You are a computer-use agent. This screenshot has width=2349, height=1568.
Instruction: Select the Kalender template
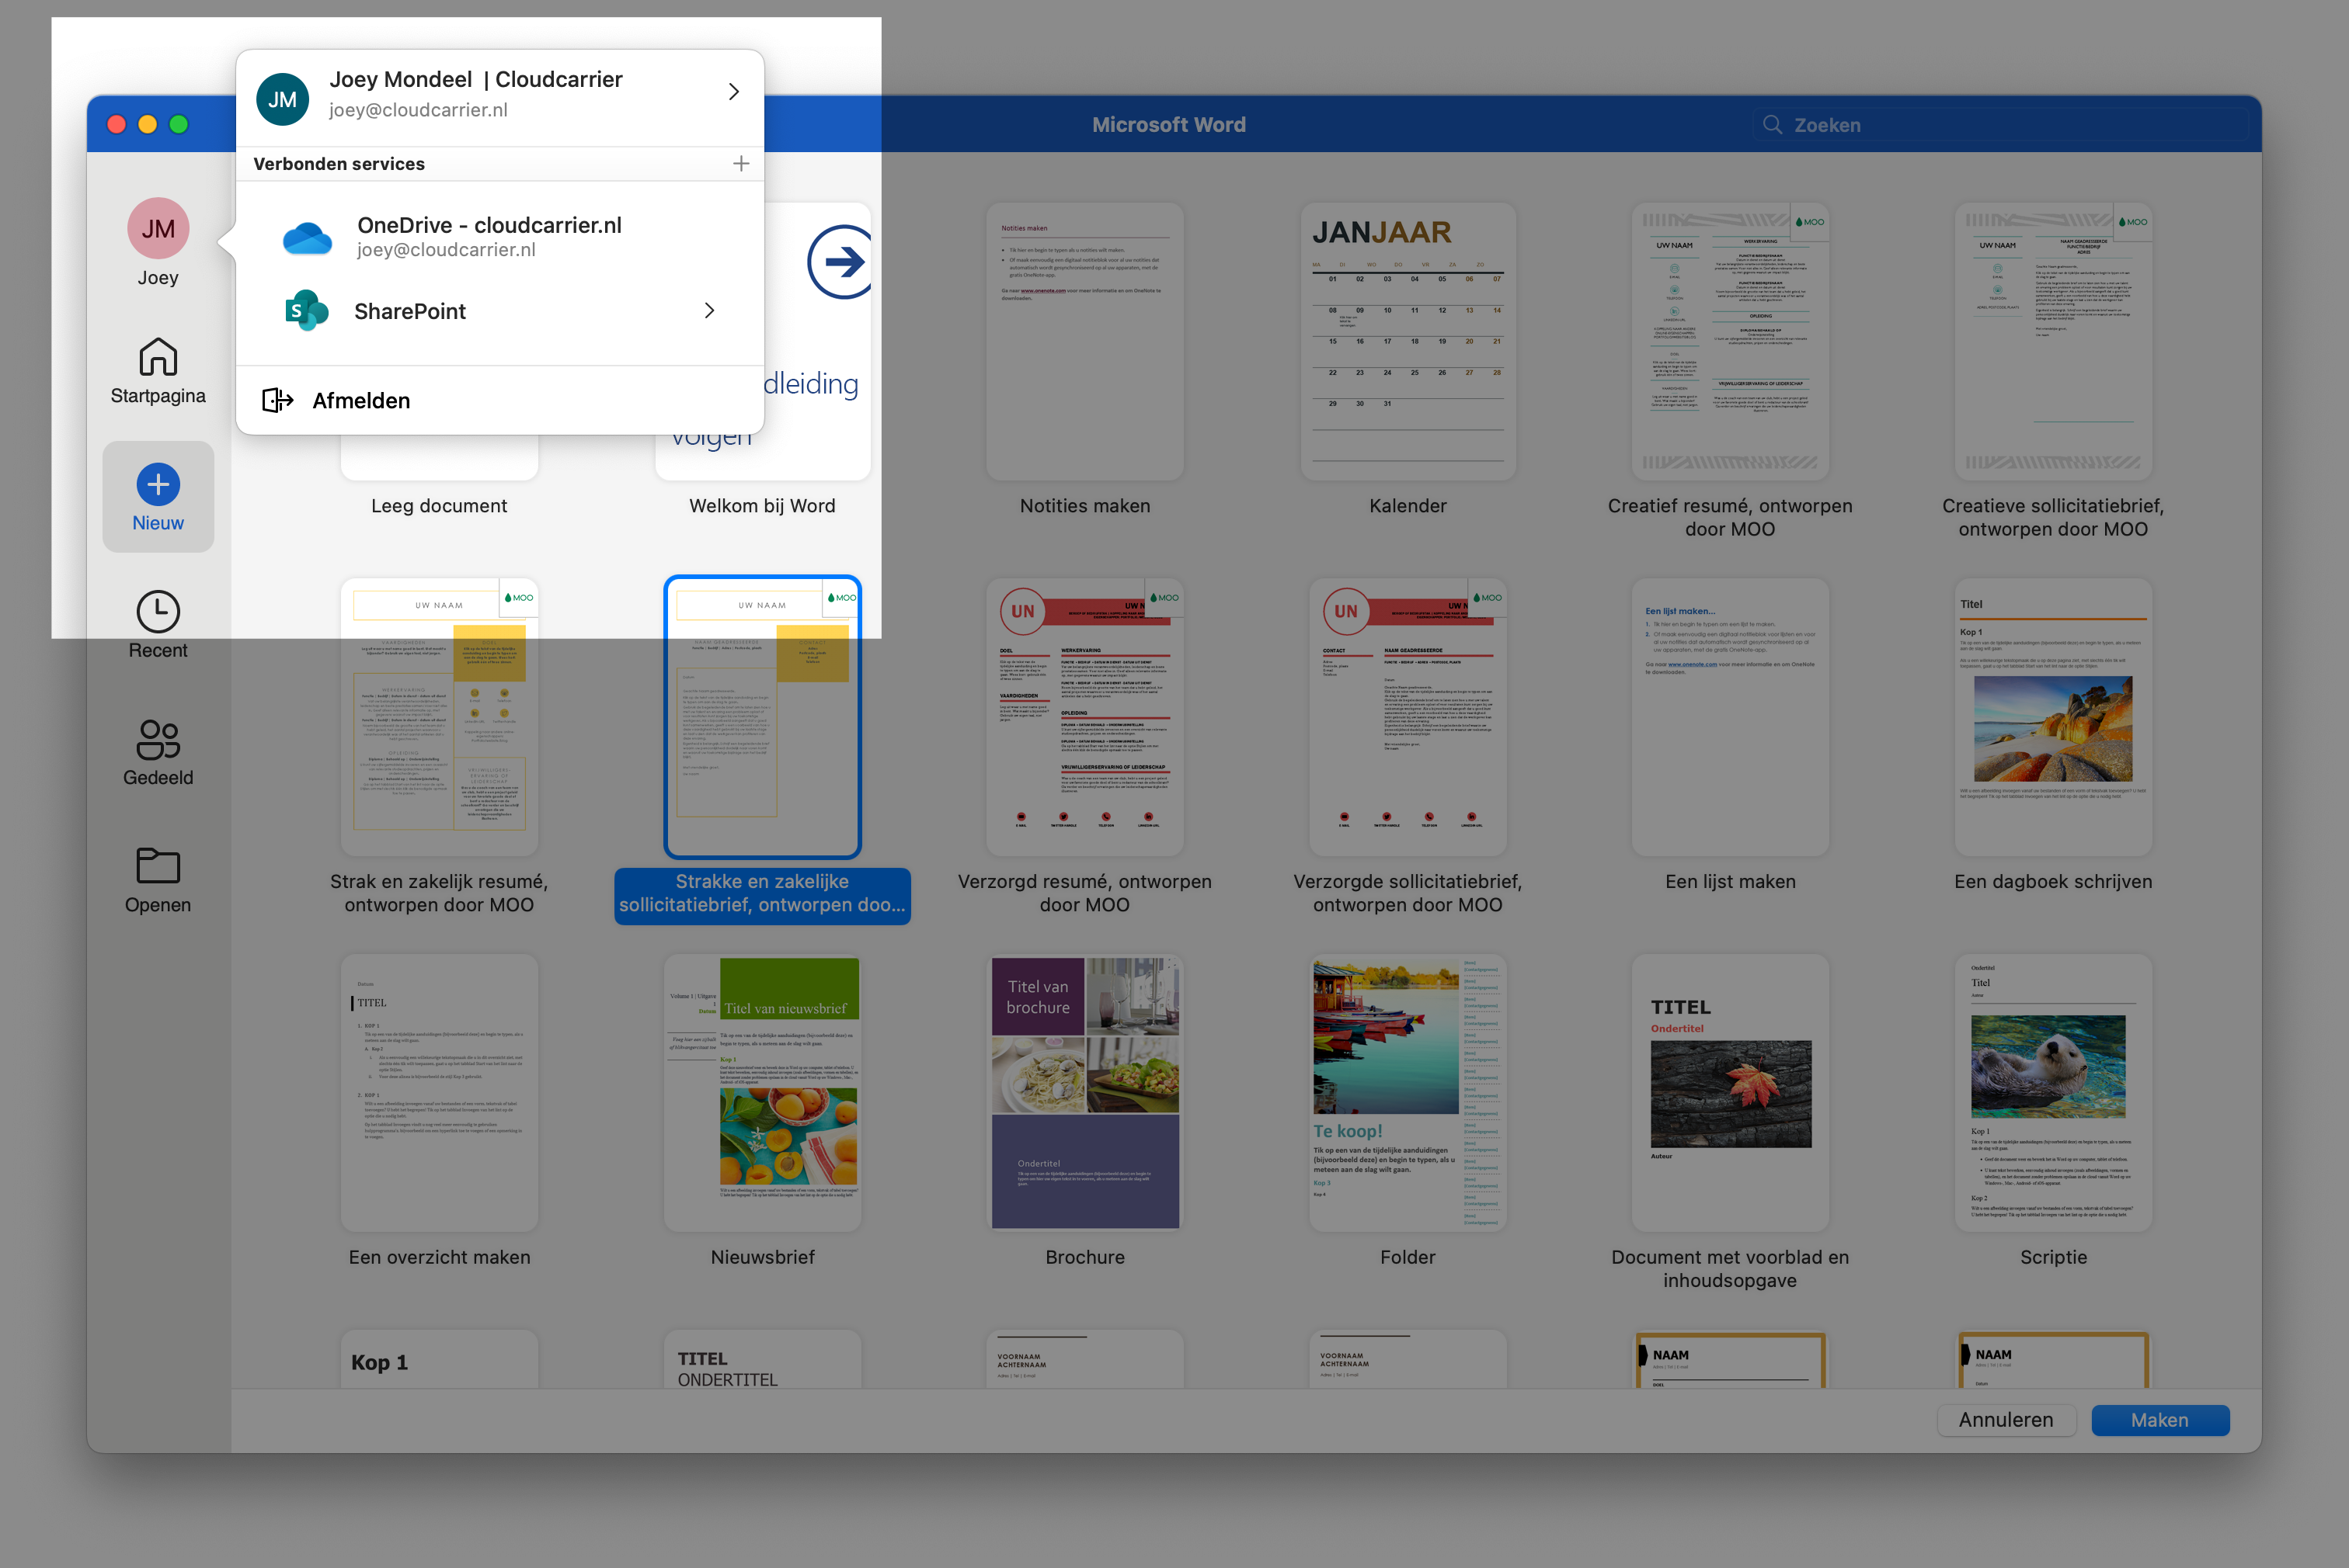[1408, 342]
